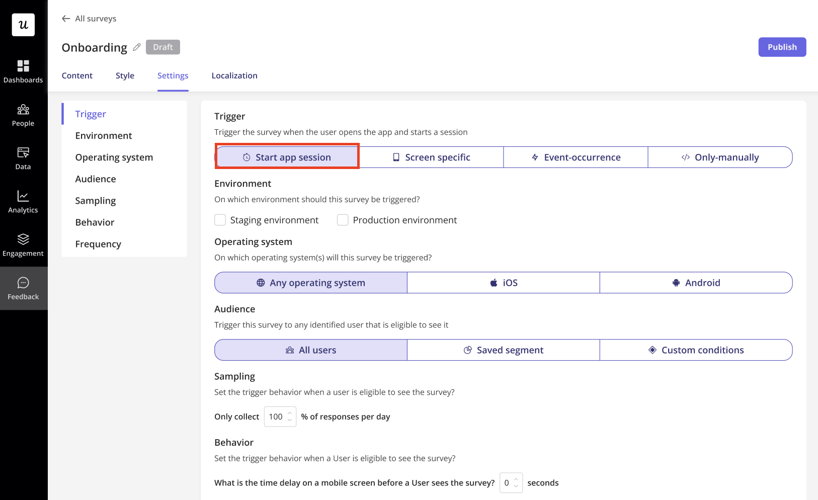Switch to Content tab
818x500 pixels.
(x=77, y=75)
